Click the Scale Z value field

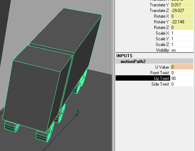coord(182,45)
